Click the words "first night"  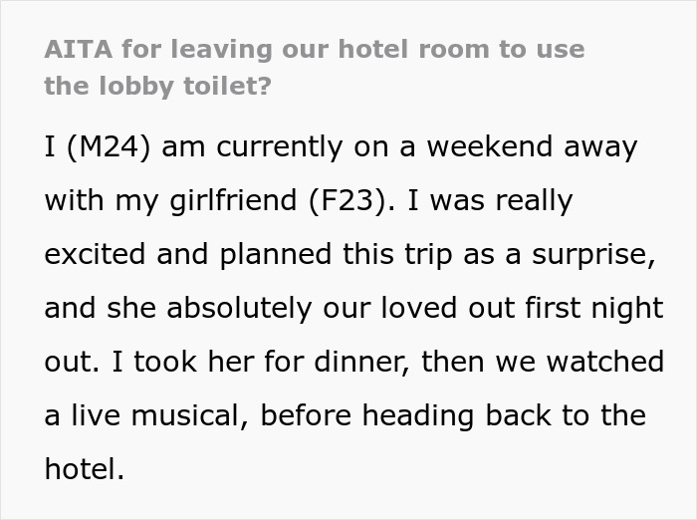coord(604,308)
